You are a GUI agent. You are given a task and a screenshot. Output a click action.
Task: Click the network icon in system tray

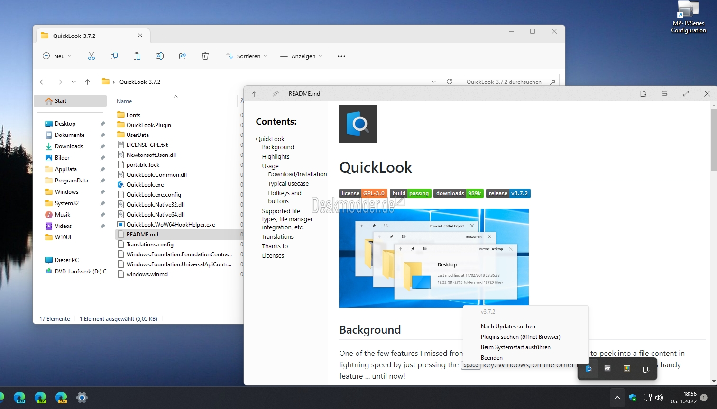pos(647,398)
